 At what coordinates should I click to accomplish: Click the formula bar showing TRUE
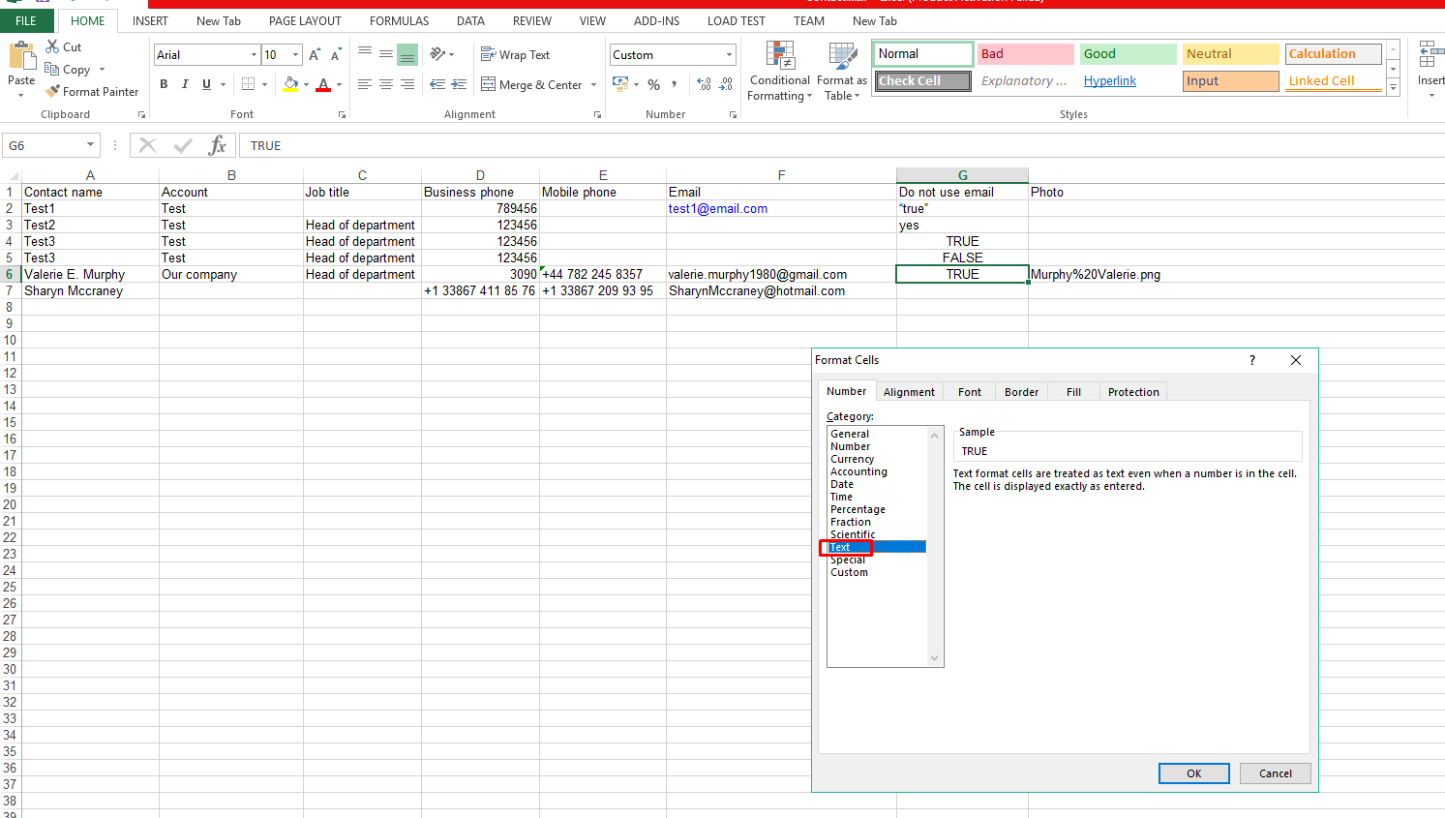click(x=842, y=145)
